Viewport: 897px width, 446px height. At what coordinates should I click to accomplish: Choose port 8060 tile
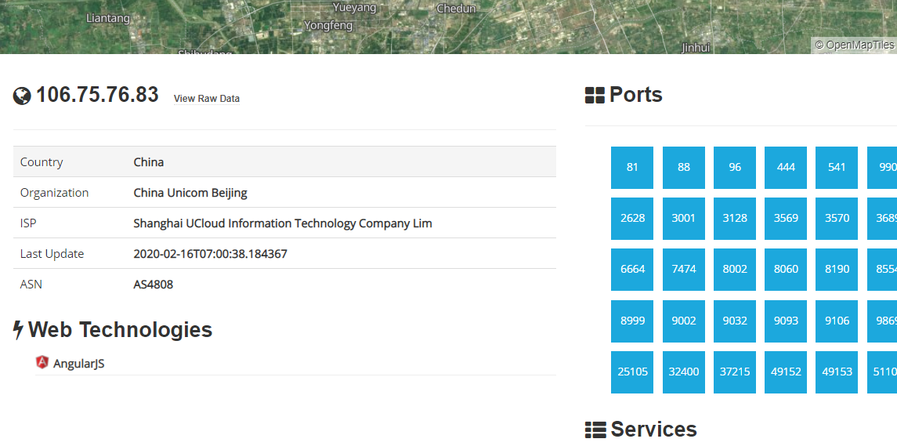tap(786, 269)
